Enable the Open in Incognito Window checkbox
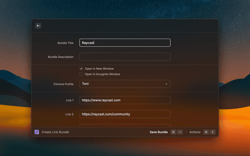Image resolution: width=250 pixels, height=156 pixels. point(81,74)
